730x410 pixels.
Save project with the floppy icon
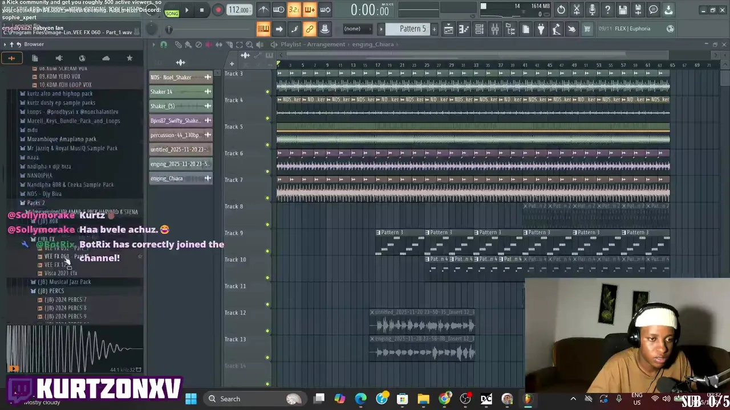pos(623,10)
